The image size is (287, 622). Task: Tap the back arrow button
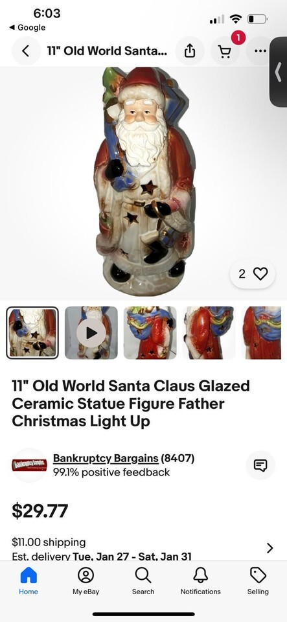click(x=26, y=51)
